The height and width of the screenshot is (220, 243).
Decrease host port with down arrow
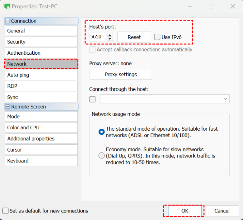click(110, 39)
